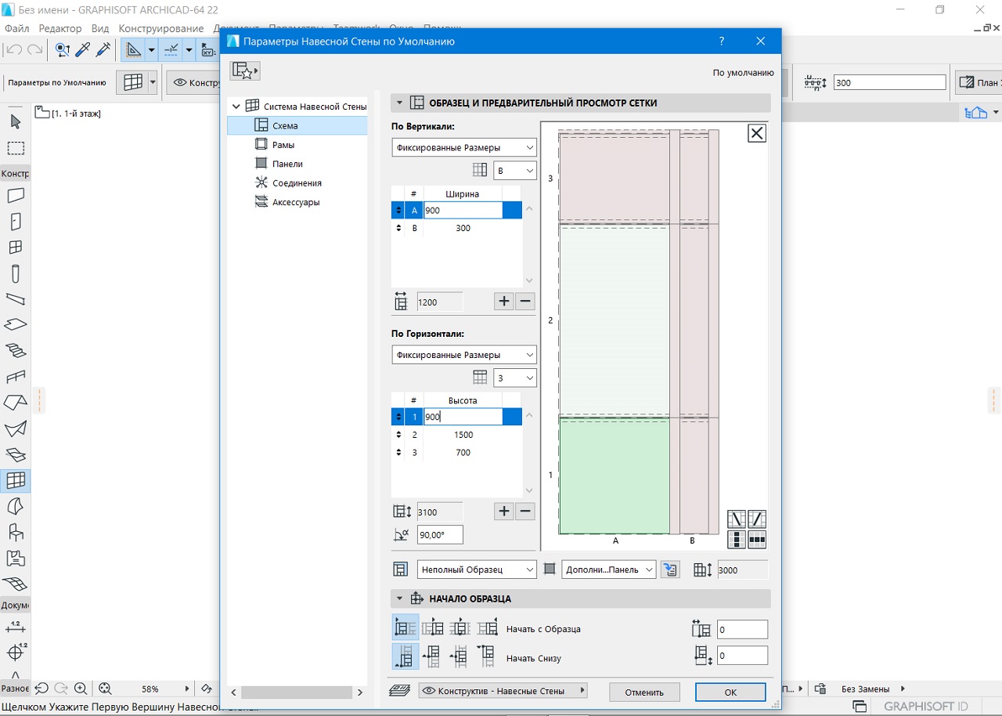Open the Редактор menu

59,28
